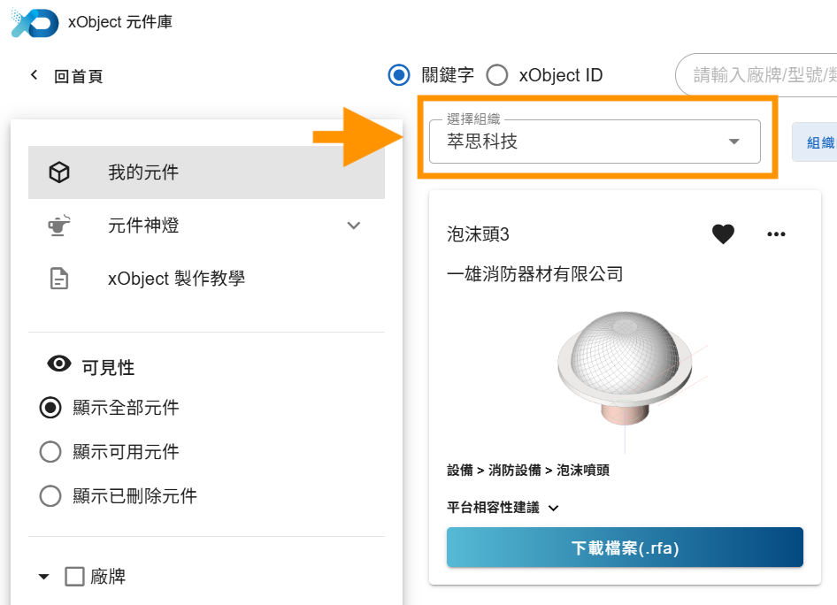Favorite 泡沫頭3 with the heart icon
The width and height of the screenshot is (837, 605).
(724, 234)
